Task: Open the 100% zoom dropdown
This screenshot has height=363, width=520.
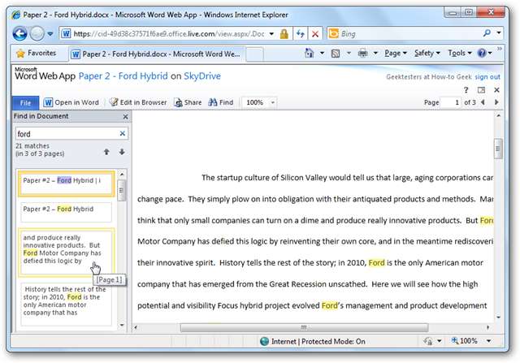Action: pos(271,102)
